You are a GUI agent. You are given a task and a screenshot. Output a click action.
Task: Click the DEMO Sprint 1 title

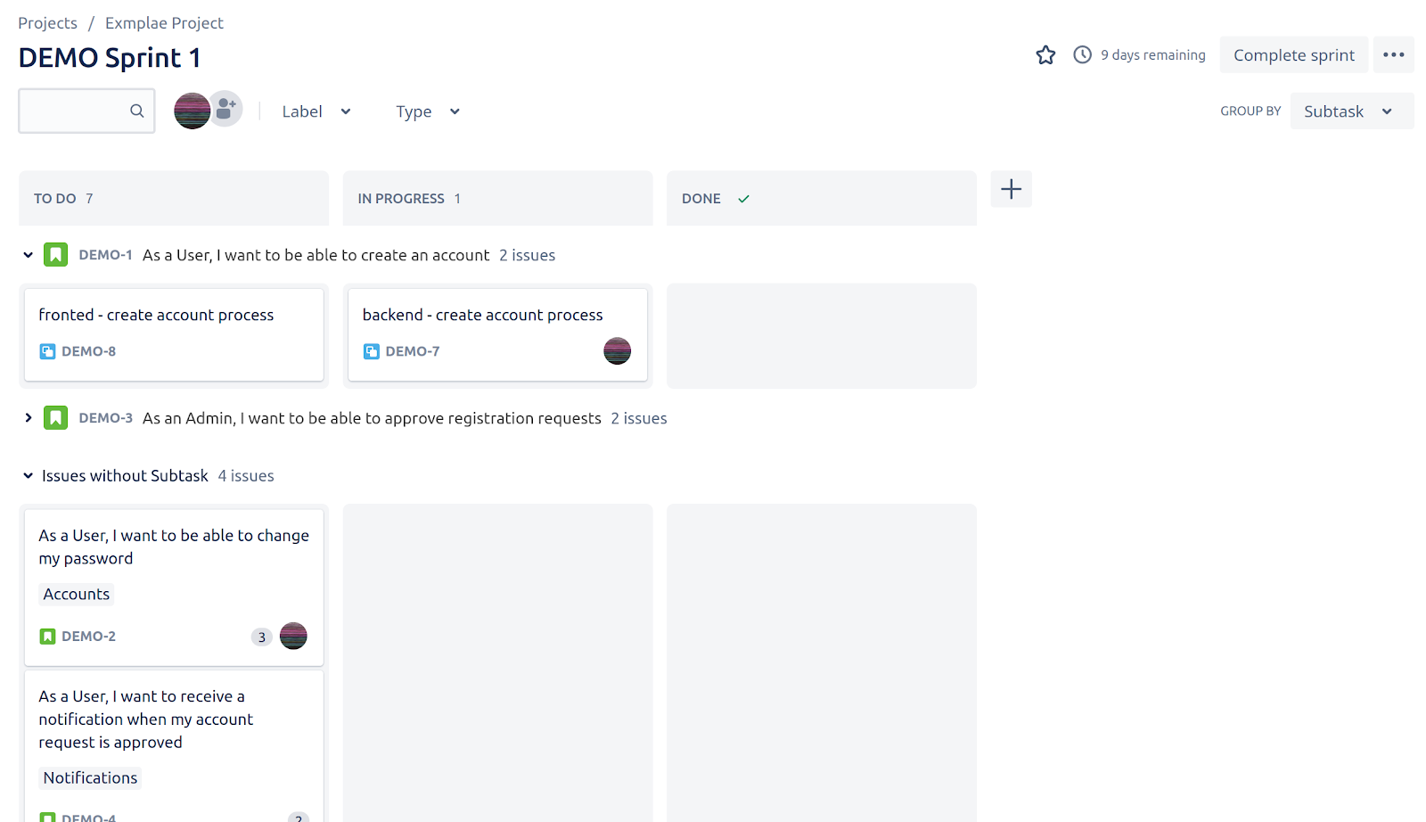(x=110, y=58)
